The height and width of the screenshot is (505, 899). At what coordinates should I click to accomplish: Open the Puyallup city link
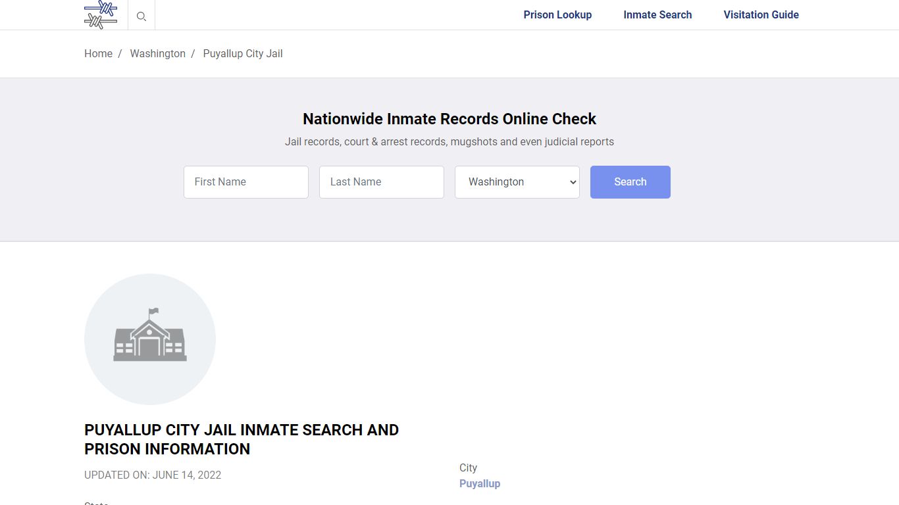pyautogui.click(x=480, y=483)
